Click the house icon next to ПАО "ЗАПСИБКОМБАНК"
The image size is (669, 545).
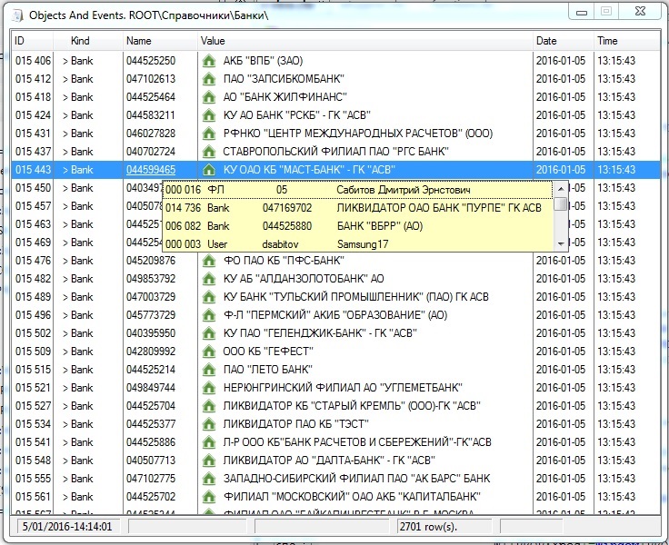pyautogui.click(x=208, y=79)
